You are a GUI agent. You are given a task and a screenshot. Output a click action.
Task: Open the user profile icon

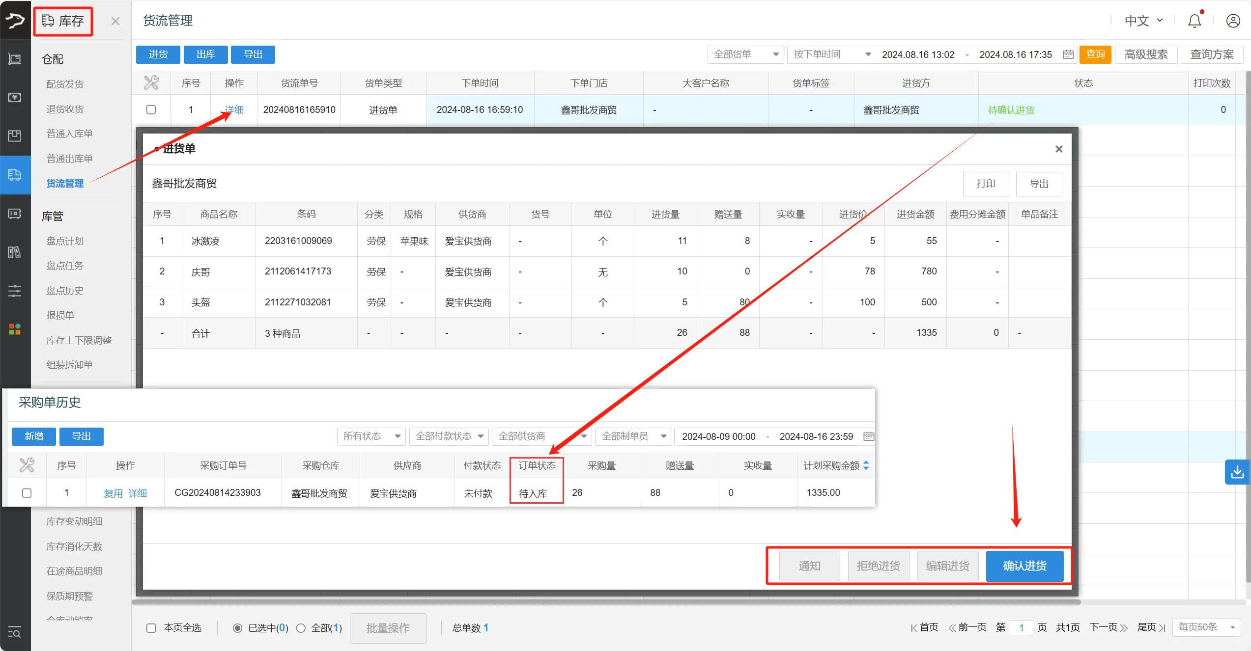[x=1233, y=21]
